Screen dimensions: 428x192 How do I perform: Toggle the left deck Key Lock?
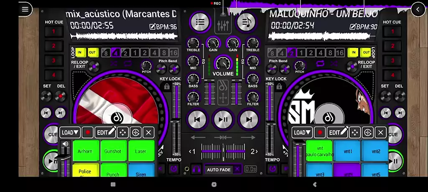(x=167, y=86)
